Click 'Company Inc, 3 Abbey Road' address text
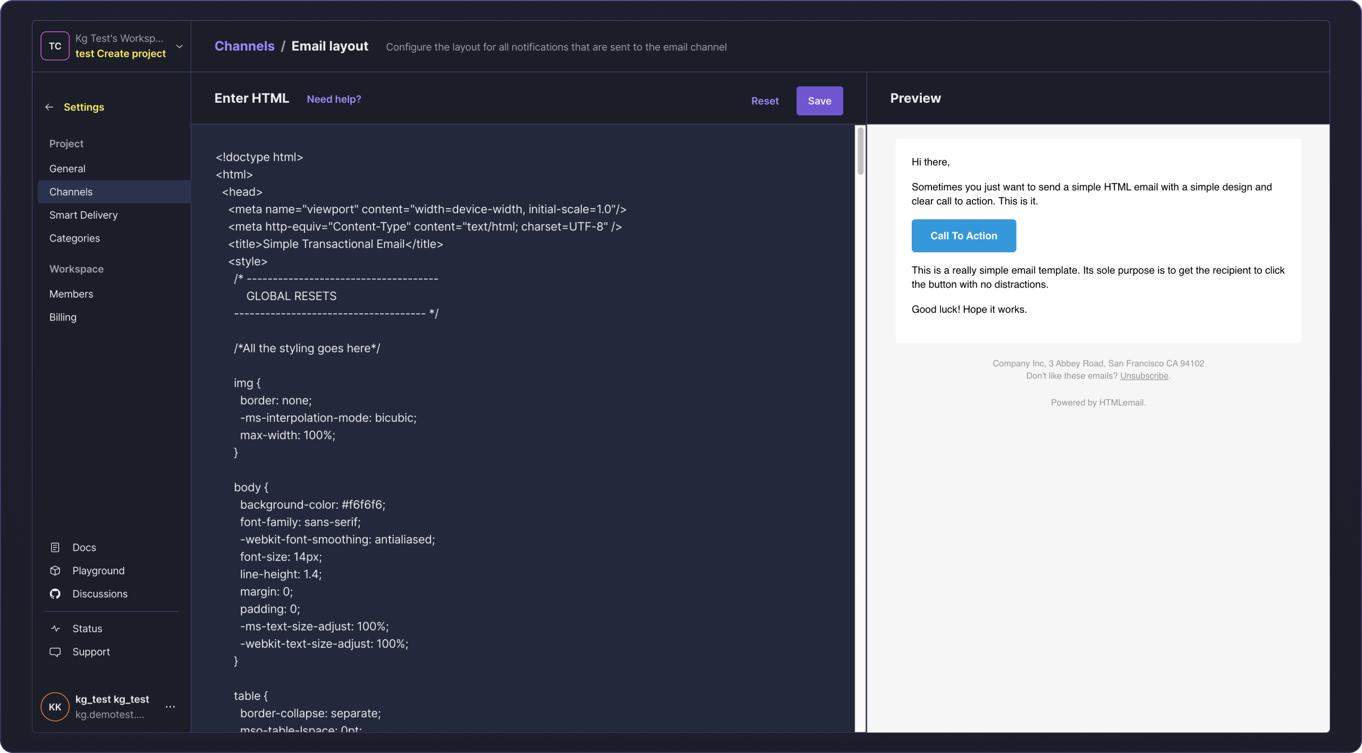This screenshot has width=1362, height=753. 1097,363
